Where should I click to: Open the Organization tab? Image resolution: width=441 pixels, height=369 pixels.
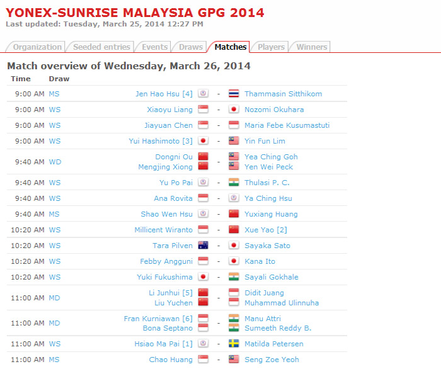(x=37, y=47)
